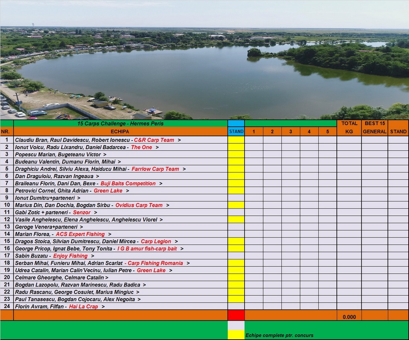The width and height of the screenshot is (409, 340).
Task: Click 'I G B amur fish-carp bait'
Action: (147, 249)
